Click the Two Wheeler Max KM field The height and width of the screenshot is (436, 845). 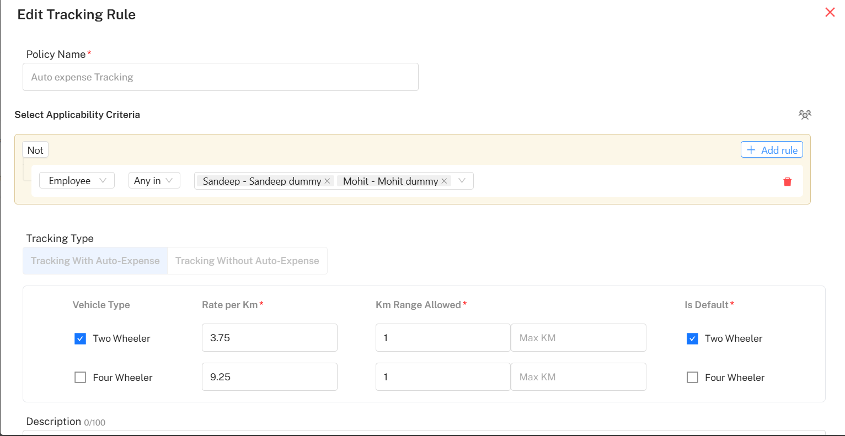tap(578, 338)
